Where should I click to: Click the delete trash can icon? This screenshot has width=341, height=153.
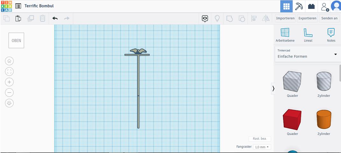42,18
